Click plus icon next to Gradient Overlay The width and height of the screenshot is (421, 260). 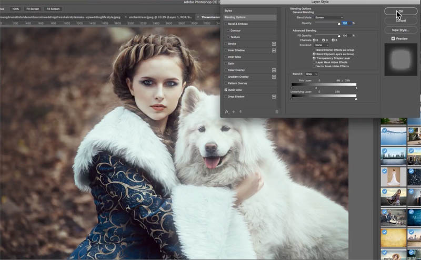coord(274,77)
